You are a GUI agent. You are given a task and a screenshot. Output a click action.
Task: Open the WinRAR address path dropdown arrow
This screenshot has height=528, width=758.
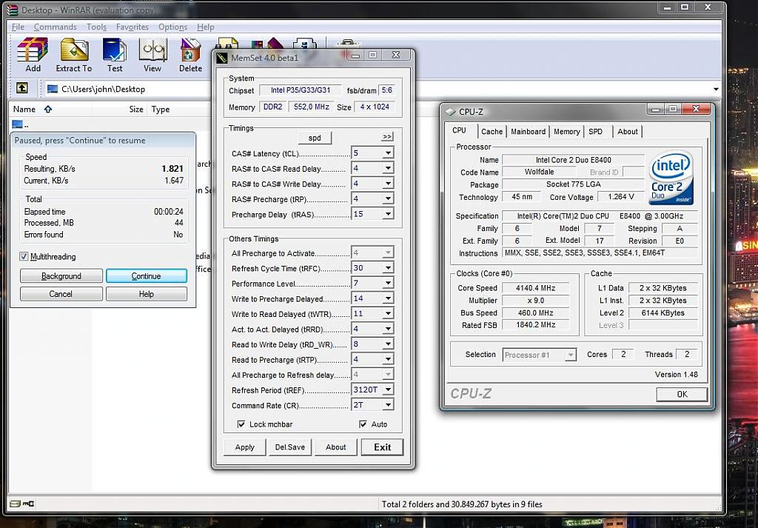click(x=716, y=89)
